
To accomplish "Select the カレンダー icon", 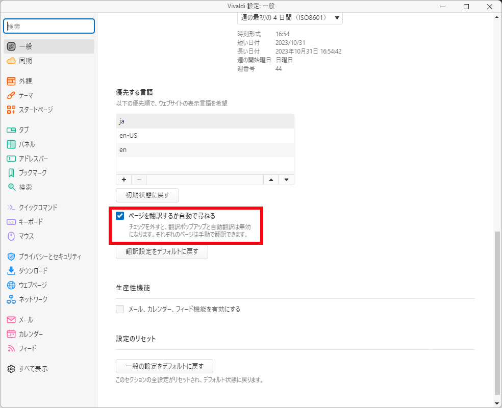I will coord(11,334).
